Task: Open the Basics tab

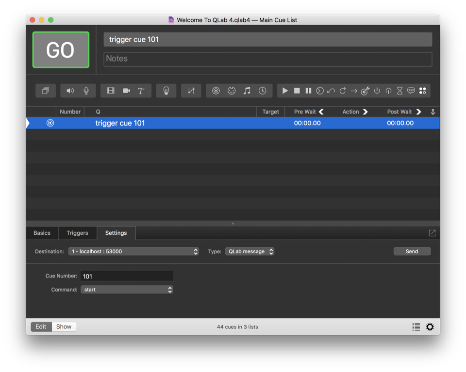Action: pos(42,233)
